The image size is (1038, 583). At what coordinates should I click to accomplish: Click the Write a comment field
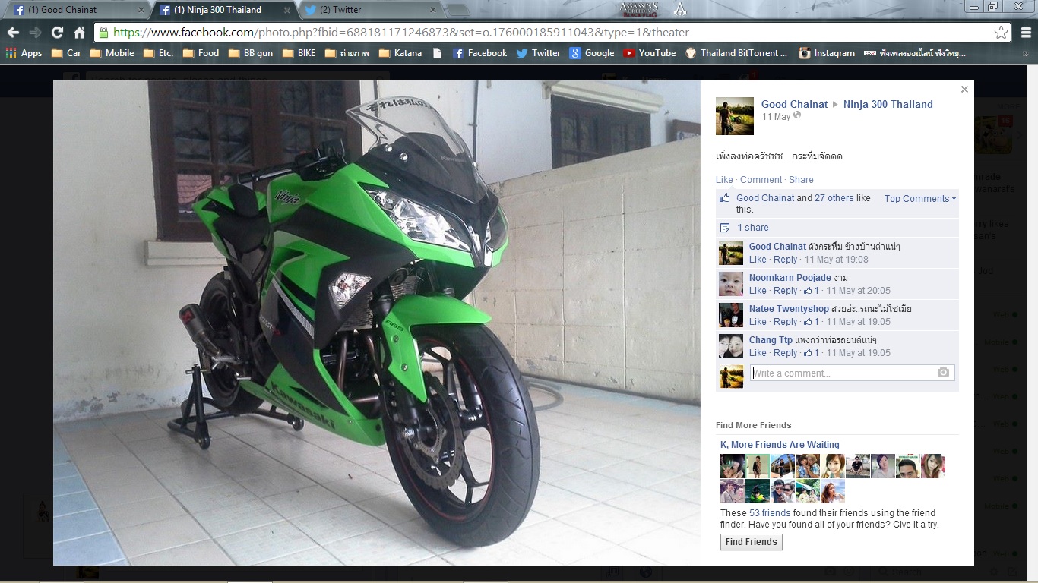click(x=853, y=373)
